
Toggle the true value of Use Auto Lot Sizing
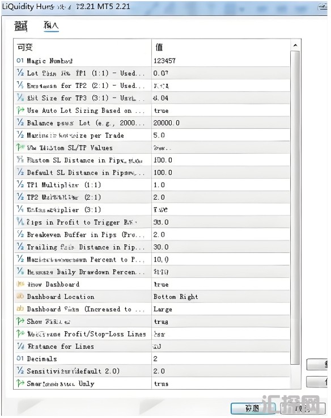(x=161, y=111)
